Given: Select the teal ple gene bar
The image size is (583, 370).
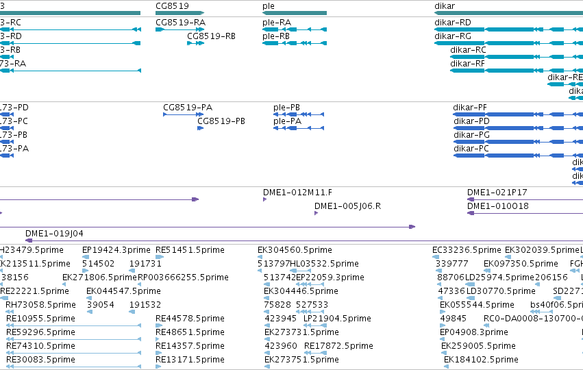Looking at the screenshot, I should click(x=295, y=13).
